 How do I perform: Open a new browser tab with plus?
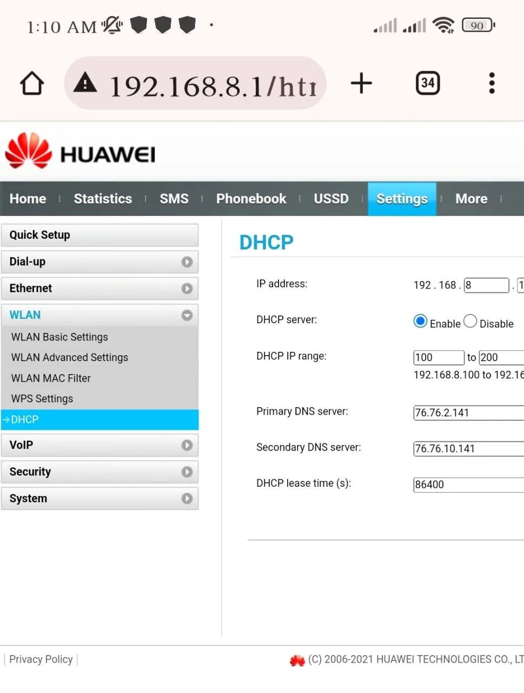[361, 83]
